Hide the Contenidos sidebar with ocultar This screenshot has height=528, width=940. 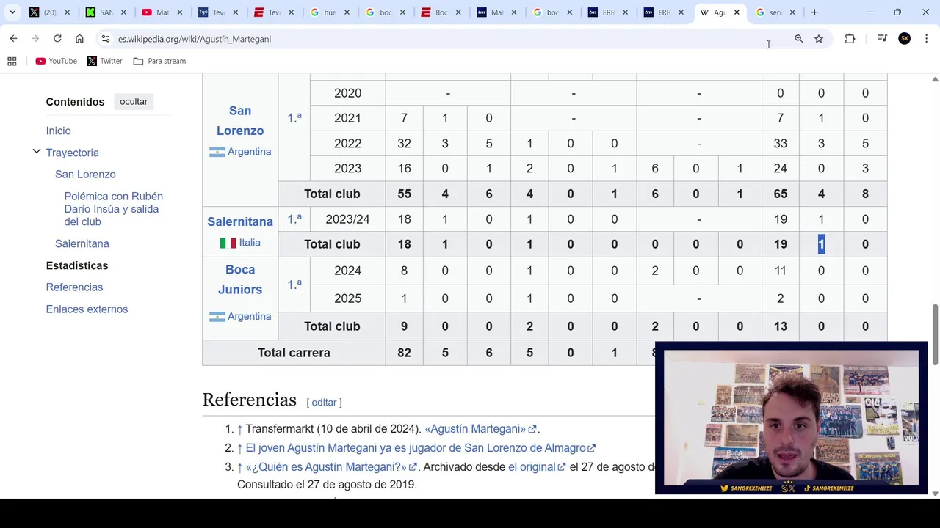[x=134, y=101]
